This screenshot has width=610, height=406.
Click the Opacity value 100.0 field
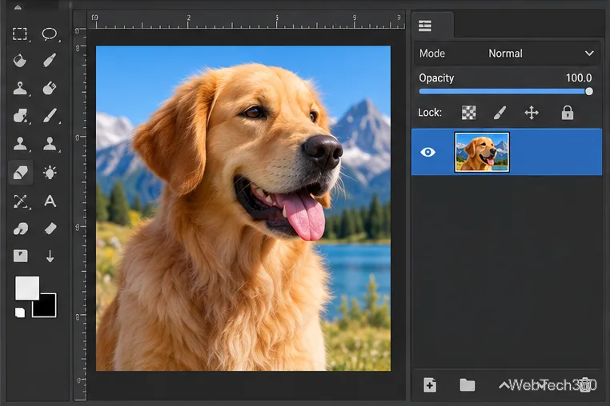pos(579,78)
